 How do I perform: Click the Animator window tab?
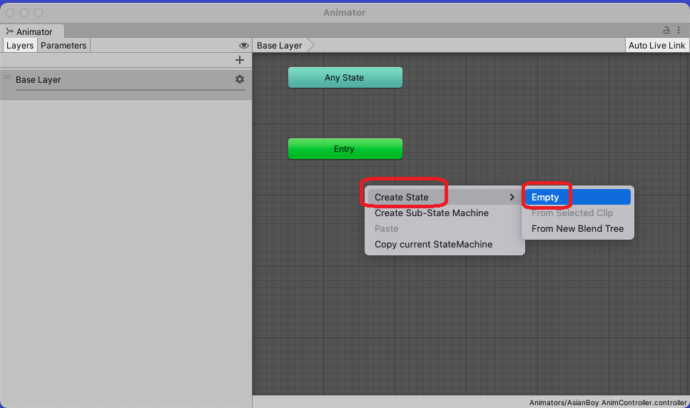33,31
